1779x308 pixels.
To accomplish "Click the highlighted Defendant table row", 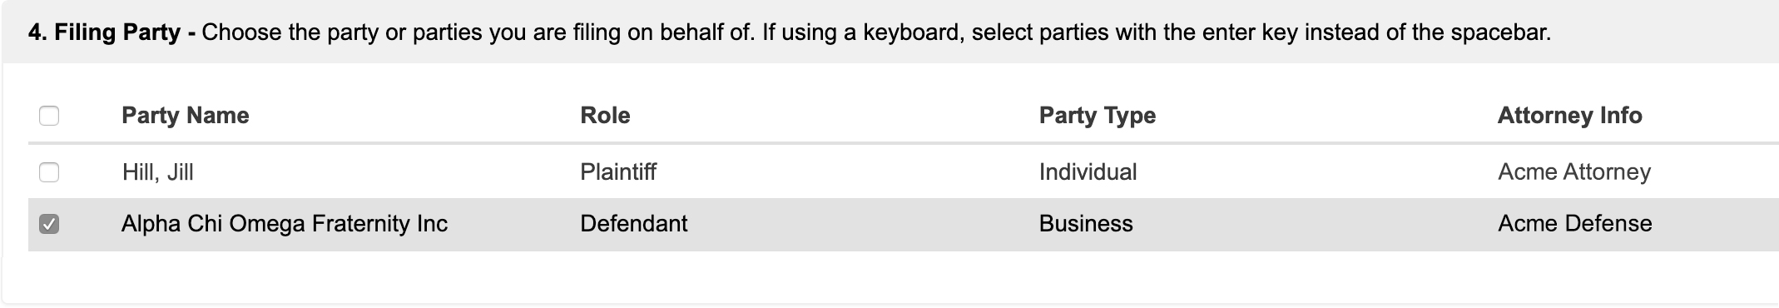I will (x=904, y=224).
